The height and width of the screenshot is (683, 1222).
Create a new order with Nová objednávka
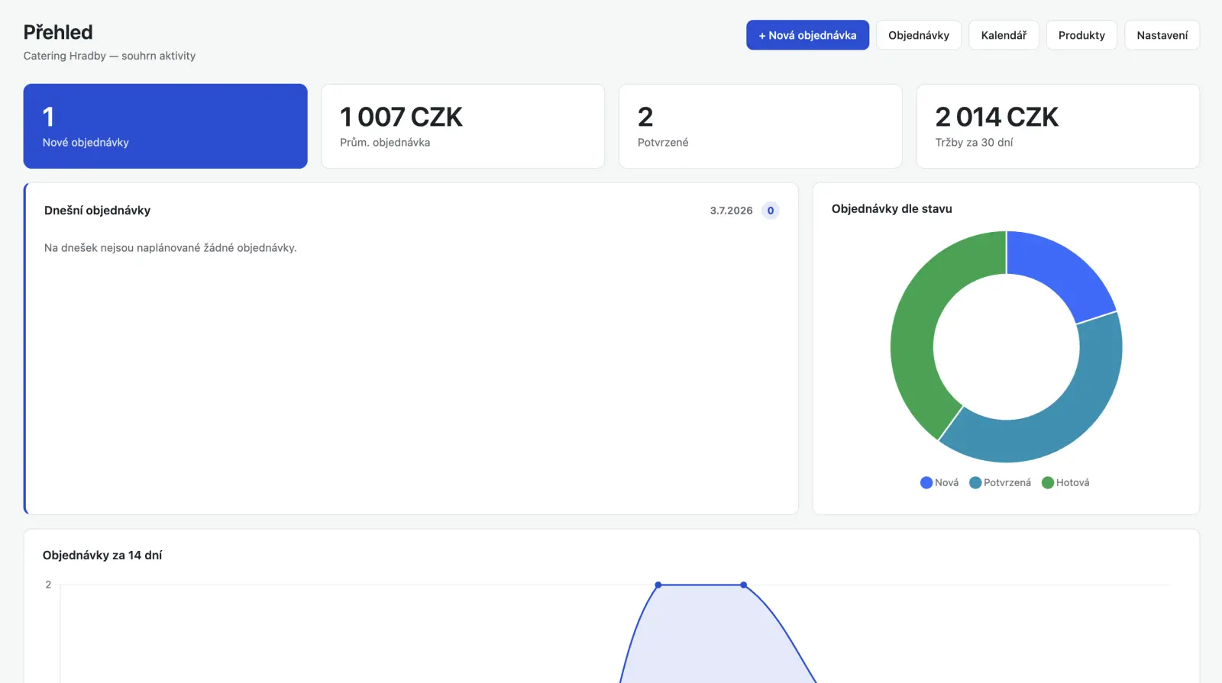[807, 35]
